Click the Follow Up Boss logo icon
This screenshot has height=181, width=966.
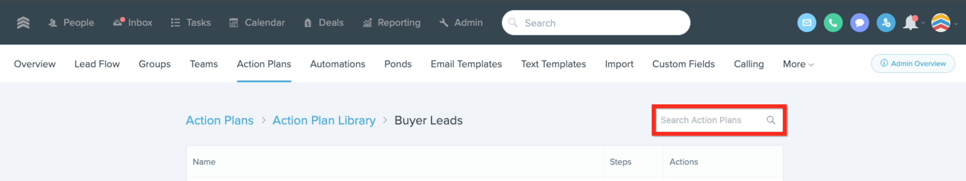[23, 23]
